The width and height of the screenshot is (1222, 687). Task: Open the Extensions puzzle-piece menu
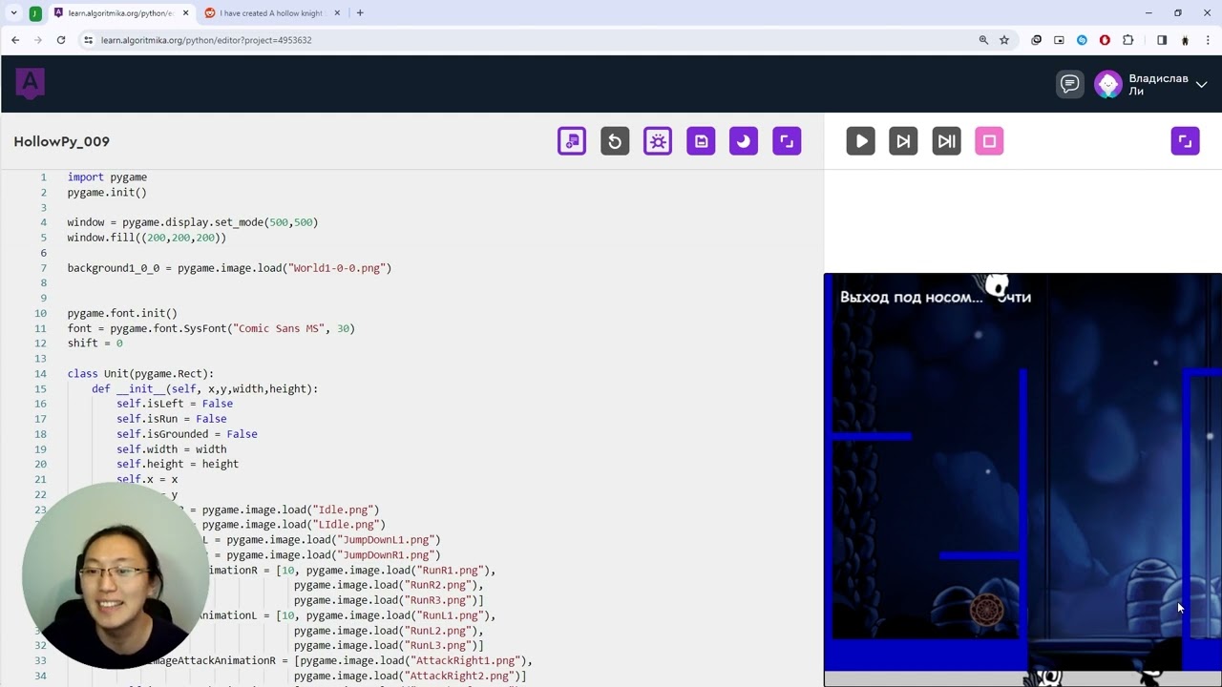pos(1127,40)
